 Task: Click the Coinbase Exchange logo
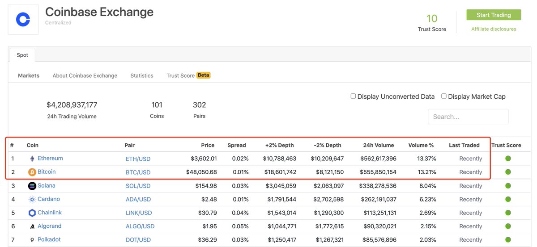(x=23, y=19)
